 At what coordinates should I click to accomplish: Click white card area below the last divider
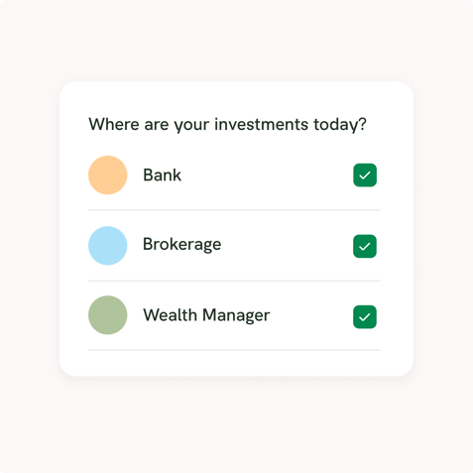(236, 363)
